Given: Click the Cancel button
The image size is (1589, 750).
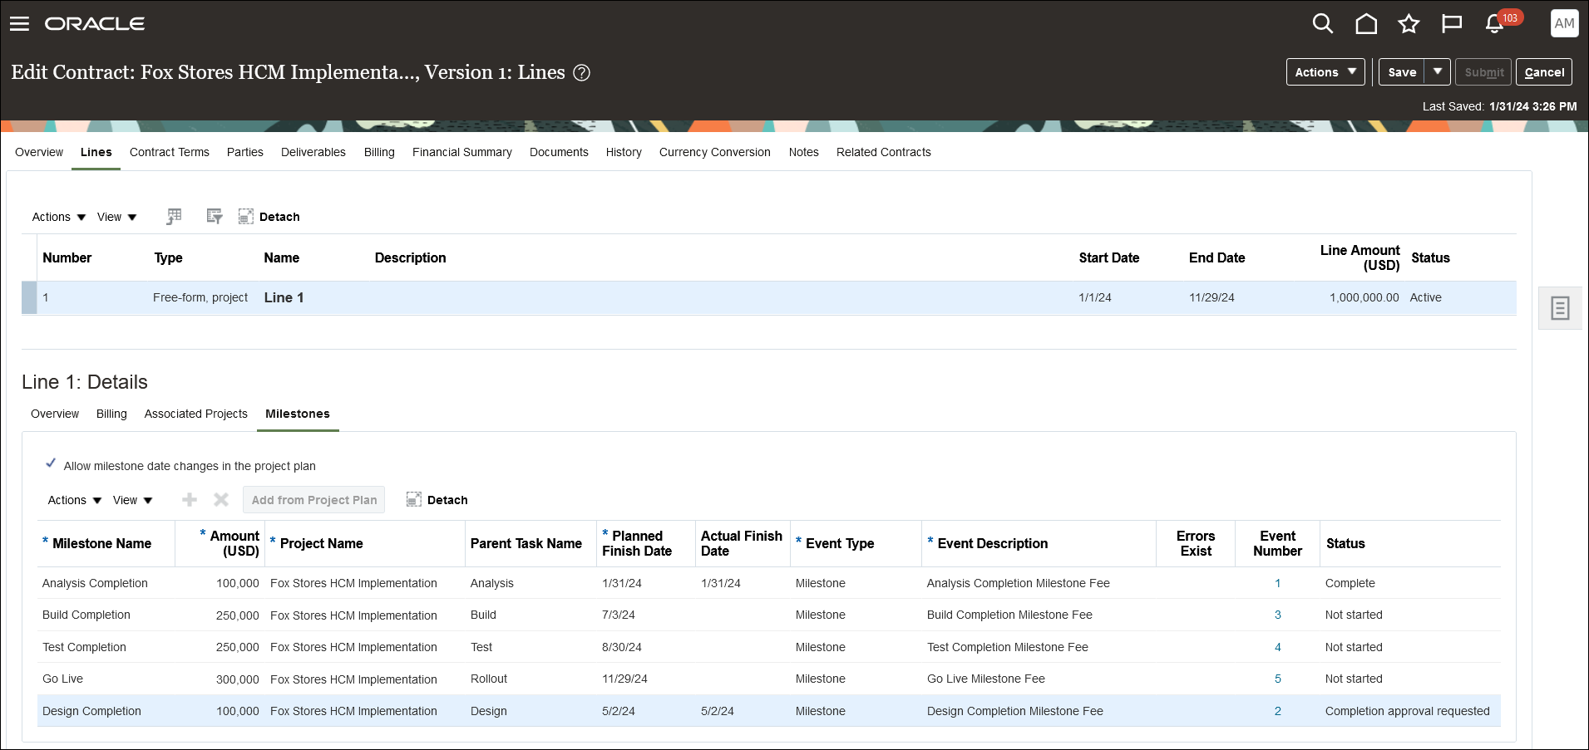Looking at the screenshot, I should click(x=1544, y=72).
